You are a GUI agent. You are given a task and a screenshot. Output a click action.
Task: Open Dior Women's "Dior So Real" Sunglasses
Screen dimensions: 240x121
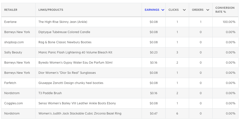[67, 73]
